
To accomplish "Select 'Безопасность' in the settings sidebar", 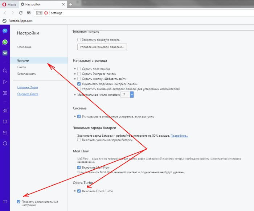I will pyautogui.click(x=26, y=74).
